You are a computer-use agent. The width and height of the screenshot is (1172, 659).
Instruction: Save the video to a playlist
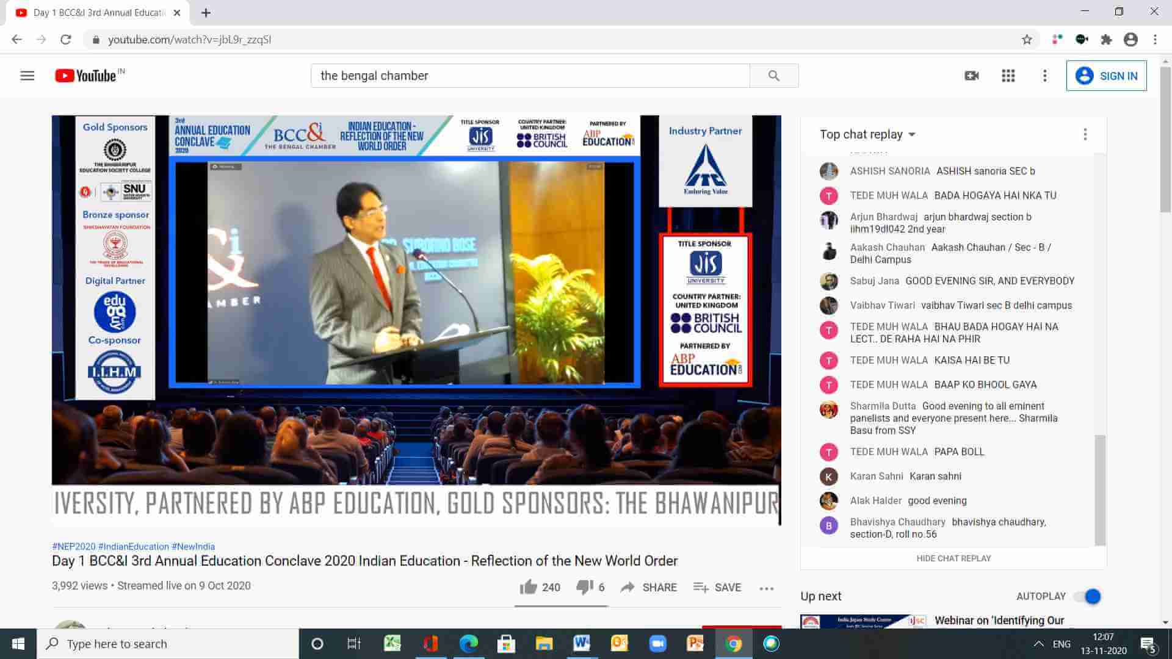(x=717, y=587)
